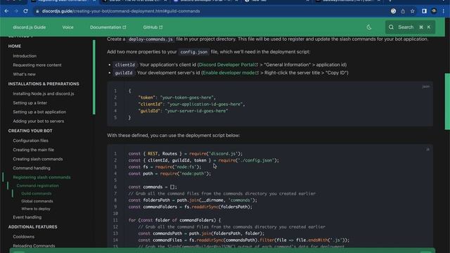Jump to the Where to deploy subsection
This screenshot has width=450, height=253.
(36, 209)
